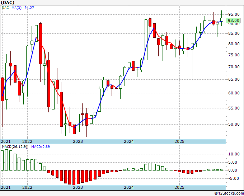Click the 50.00 price axis label
This screenshot has width=244, height=196.
click(x=234, y=124)
